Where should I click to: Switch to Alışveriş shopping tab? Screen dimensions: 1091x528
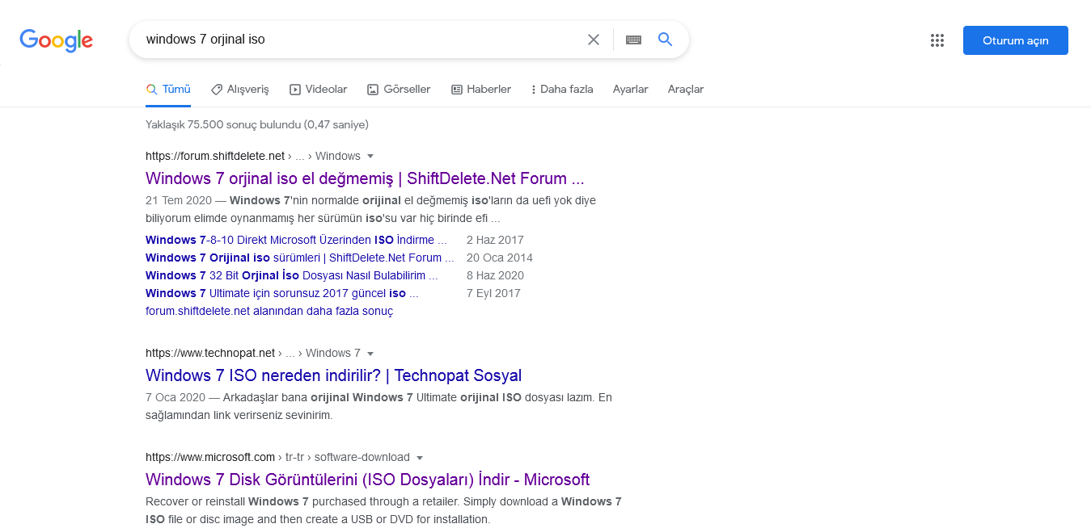[240, 90]
